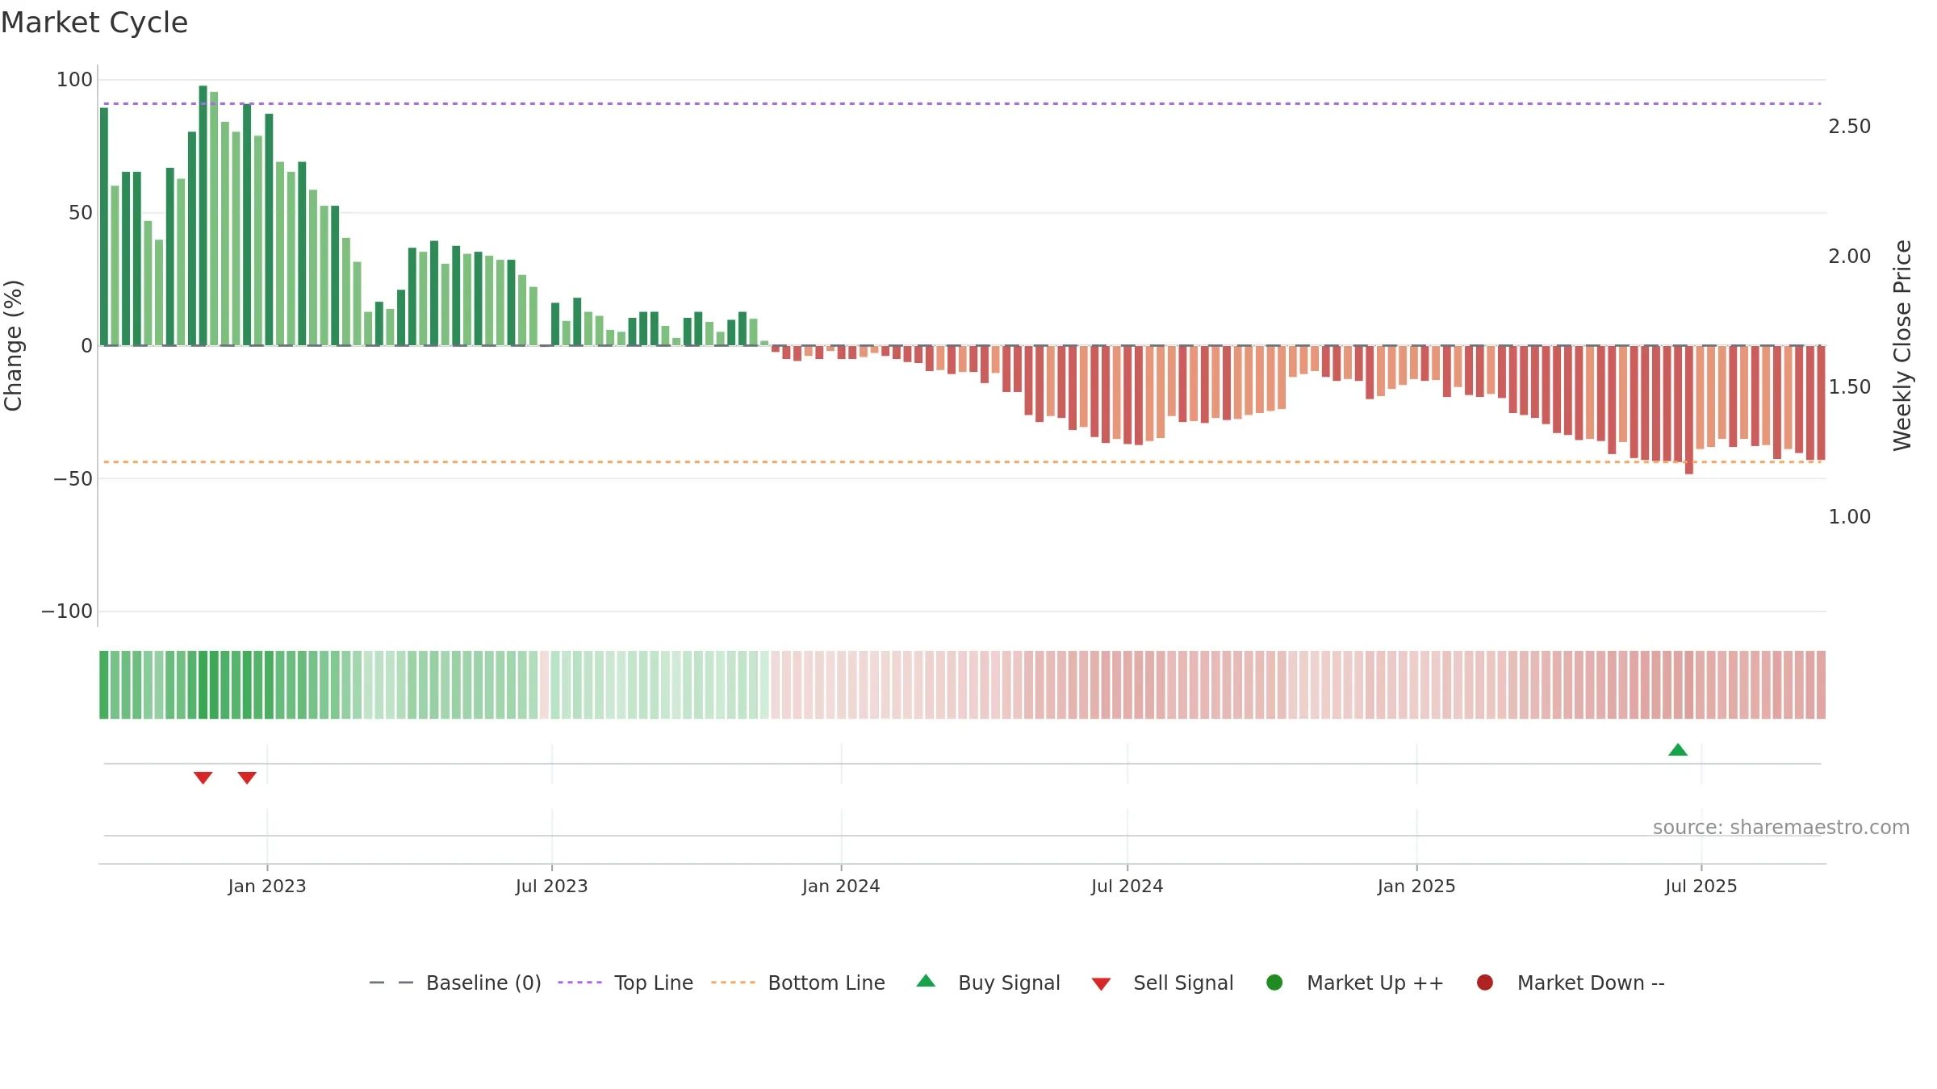Click the last red bar at chart's right end
Viewport: 1937px width, 1089px height.
1821,403
